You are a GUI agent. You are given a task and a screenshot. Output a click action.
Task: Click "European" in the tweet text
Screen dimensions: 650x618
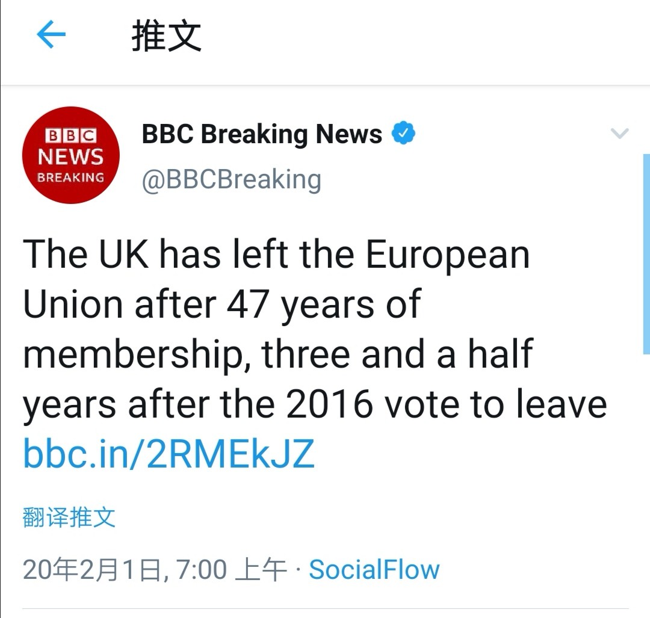tap(448, 254)
